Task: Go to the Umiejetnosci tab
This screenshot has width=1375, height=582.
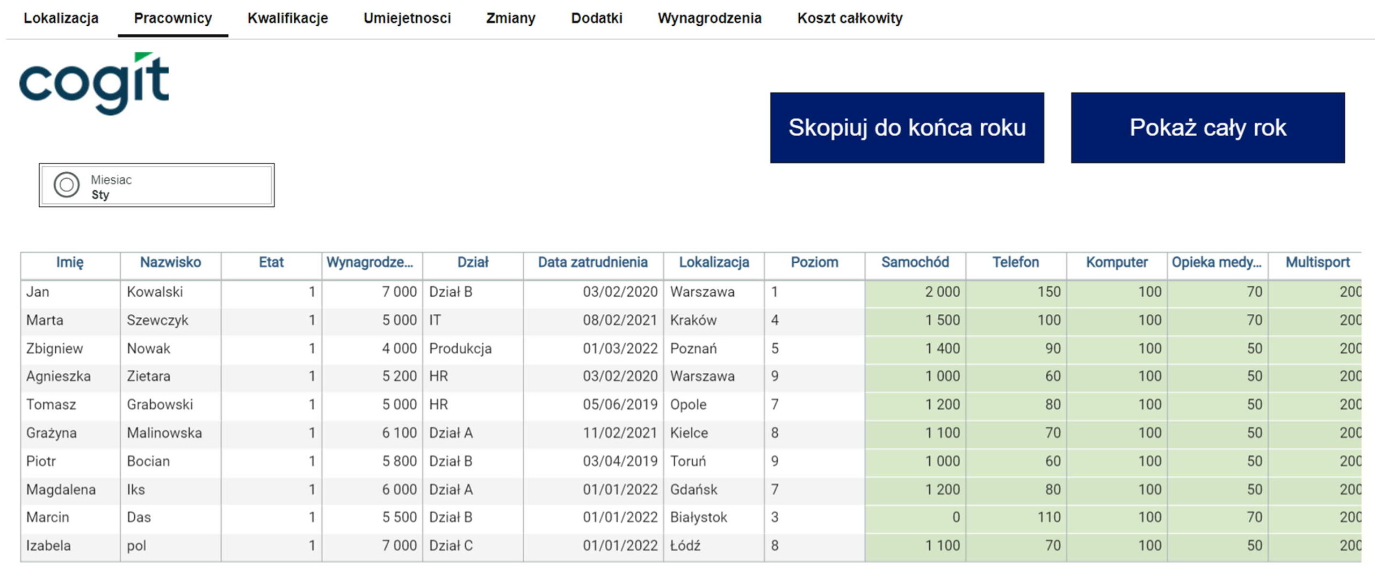Action: [407, 18]
